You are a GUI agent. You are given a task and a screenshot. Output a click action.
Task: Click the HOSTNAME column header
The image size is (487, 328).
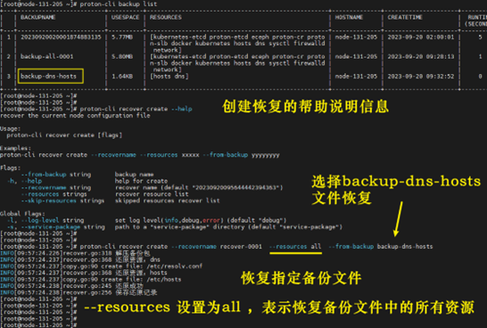tap(349, 17)
